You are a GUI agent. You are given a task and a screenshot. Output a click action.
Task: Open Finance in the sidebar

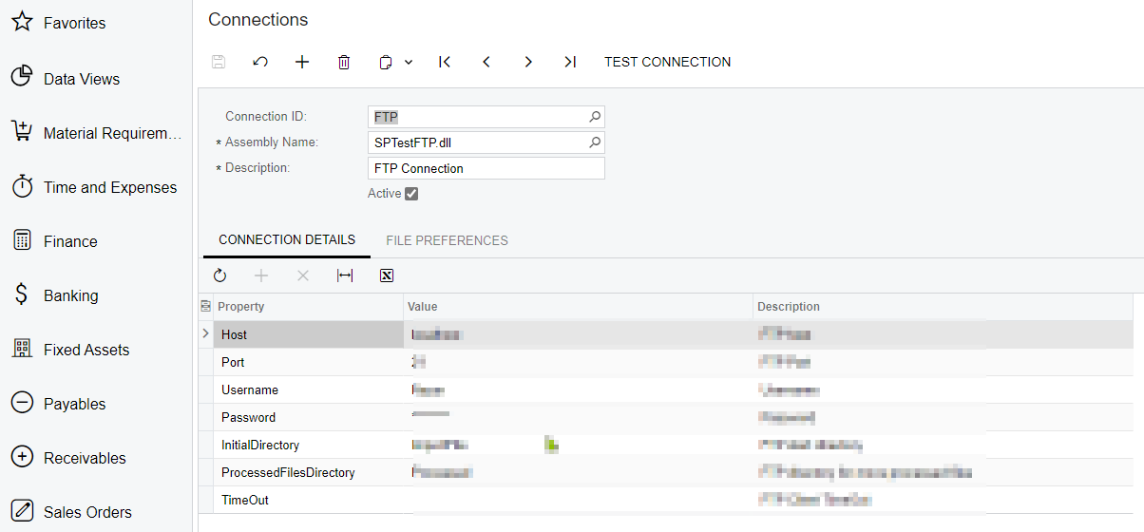(x=70, y=241)
